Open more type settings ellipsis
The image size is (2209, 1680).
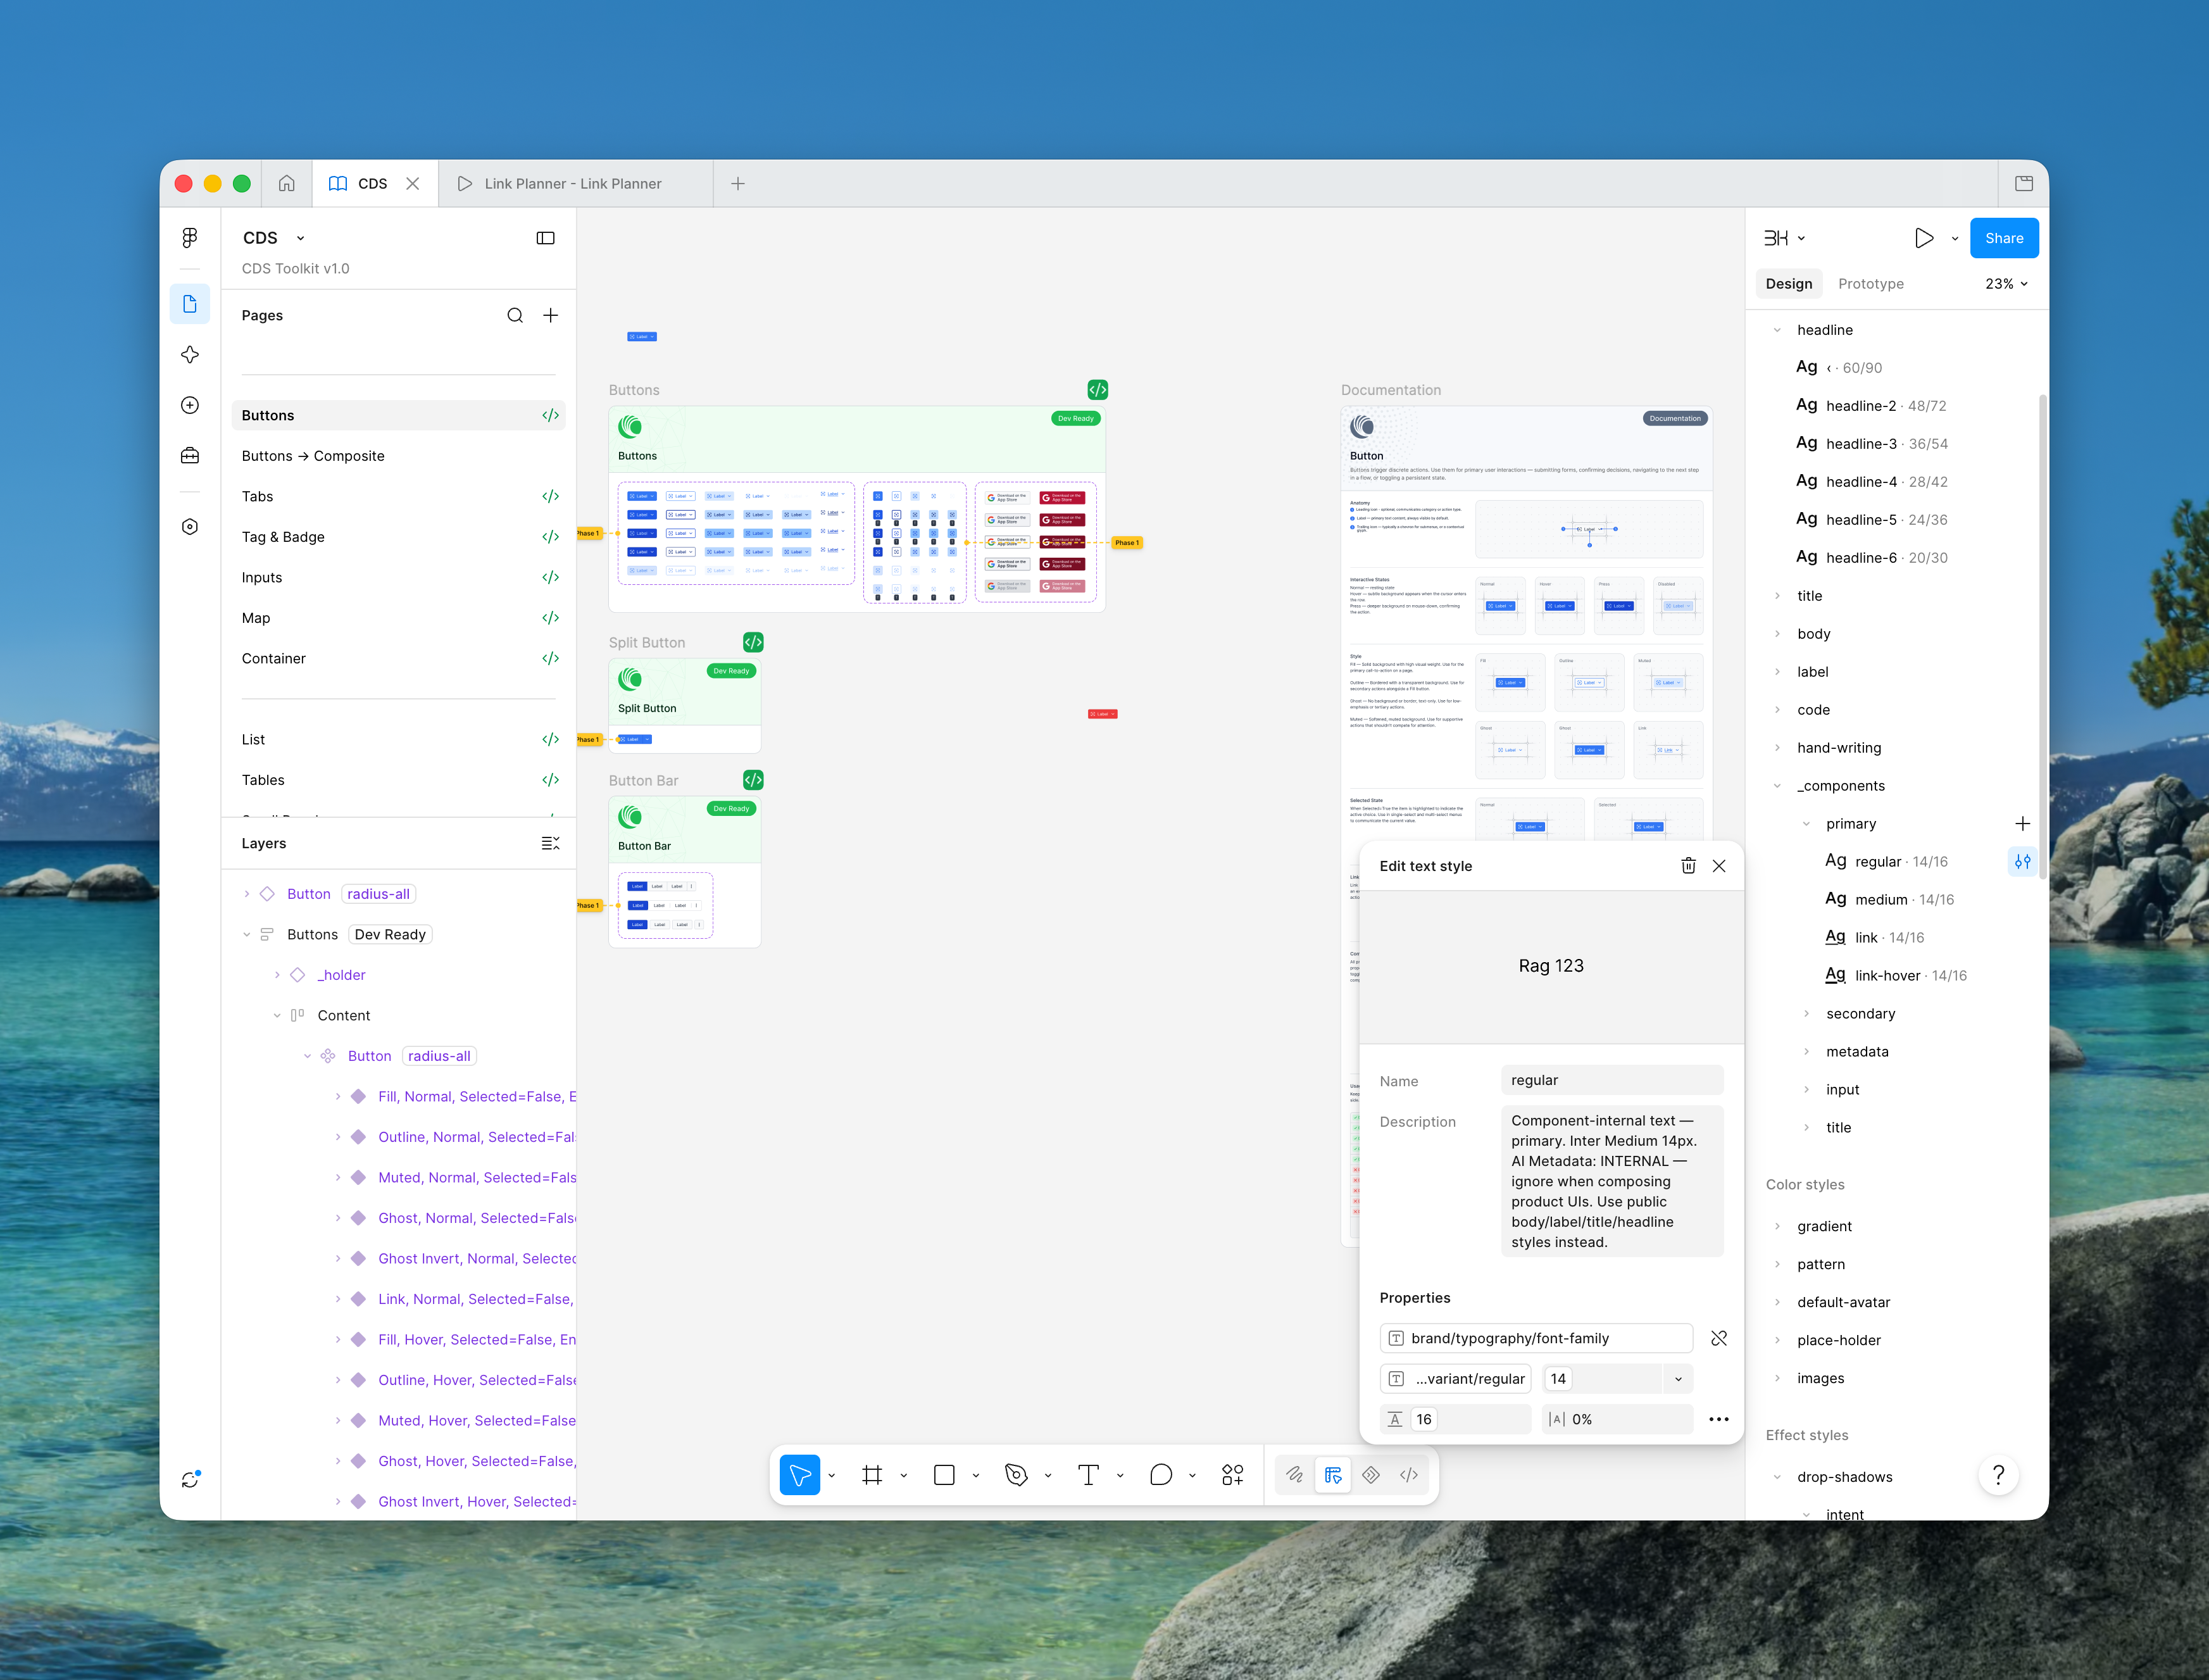click(x=1719, y=1420)
